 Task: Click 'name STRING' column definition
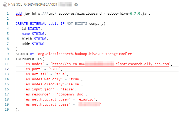coord(34,34)
